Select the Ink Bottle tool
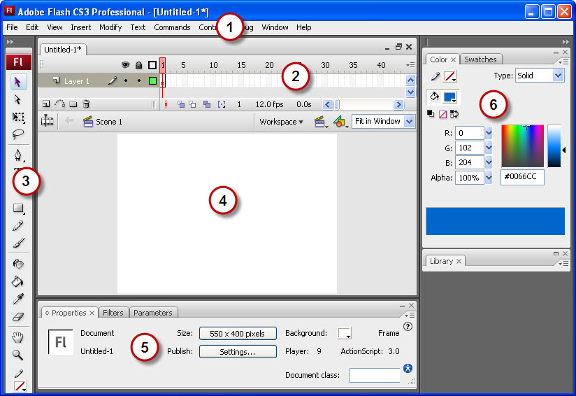 pos(17,264)
